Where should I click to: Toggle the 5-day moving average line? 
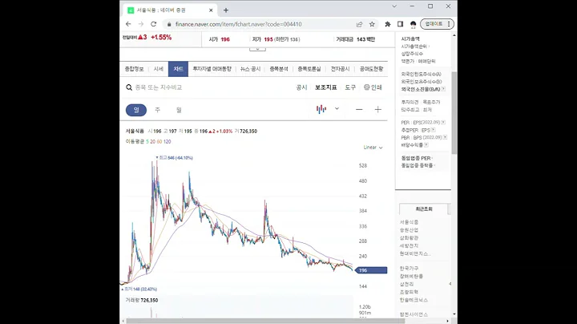tap(147, 141)
